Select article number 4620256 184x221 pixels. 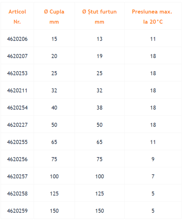[17, 159]
